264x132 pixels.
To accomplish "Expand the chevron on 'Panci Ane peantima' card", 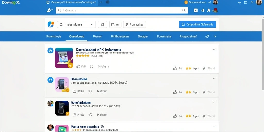I will tap(214, 126).
